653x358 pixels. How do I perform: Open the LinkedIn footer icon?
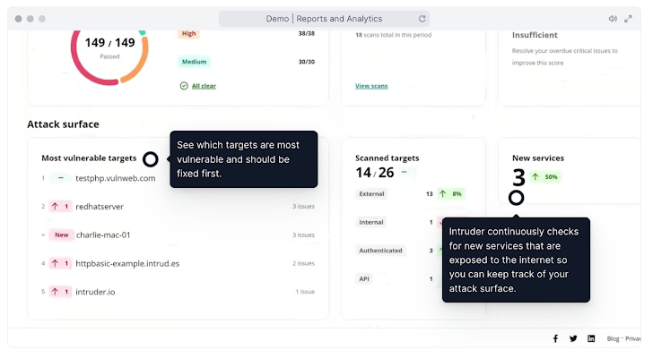591,338
